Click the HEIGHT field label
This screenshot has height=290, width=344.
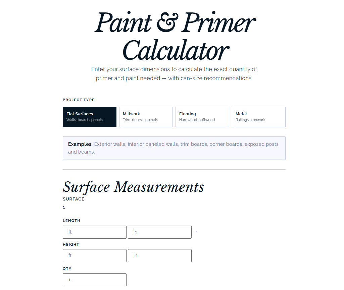tap(71, 244)
